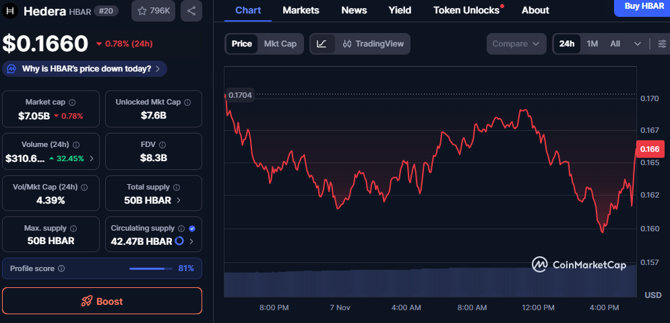Open chart settings sliders icon
The width and height of the screenshot is (670, 323).
(662, 44)
